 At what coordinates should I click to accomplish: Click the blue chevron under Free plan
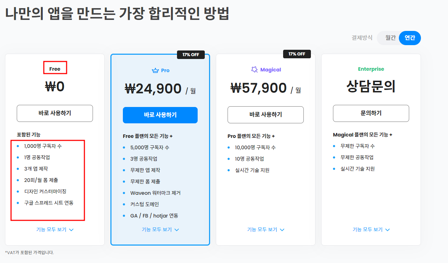point(71,229)
